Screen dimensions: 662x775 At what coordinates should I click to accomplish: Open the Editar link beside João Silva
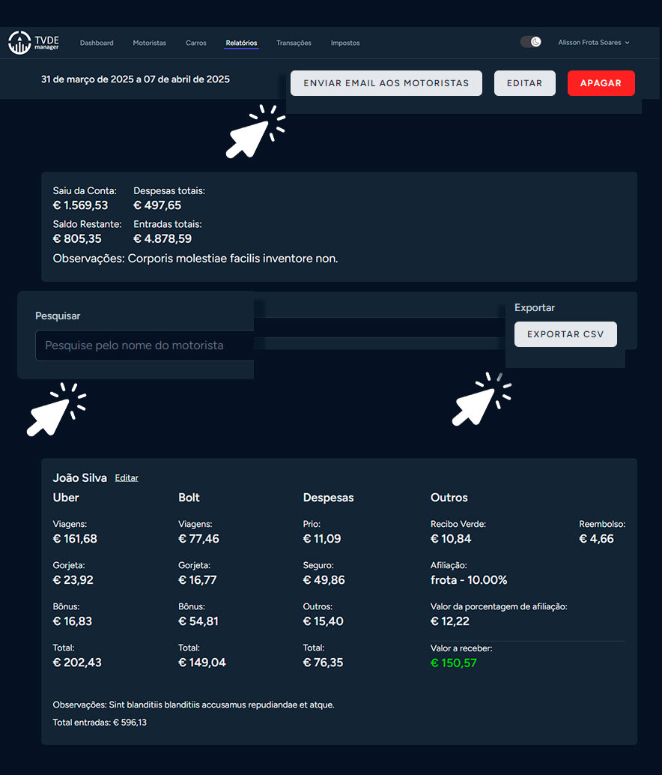pos(127,478)
